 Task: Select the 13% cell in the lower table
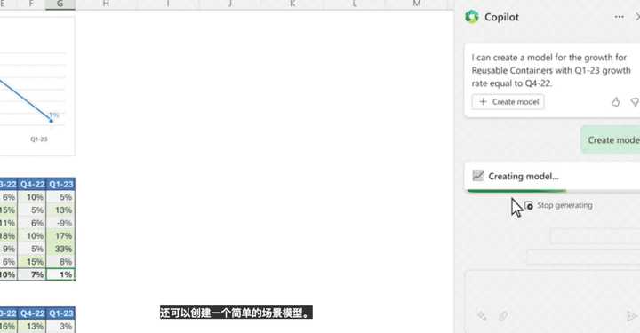point(32,326)
